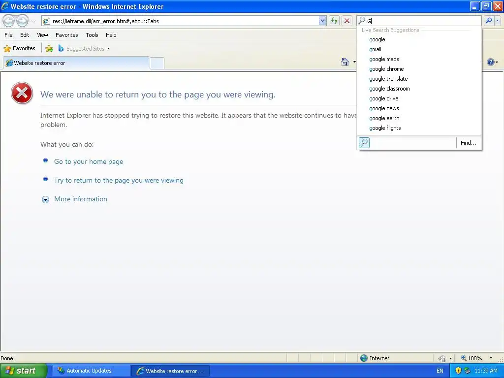Go forward with the Forward arrow button
The width and height of the screenshot is (504, 378).
click(22, 21)
